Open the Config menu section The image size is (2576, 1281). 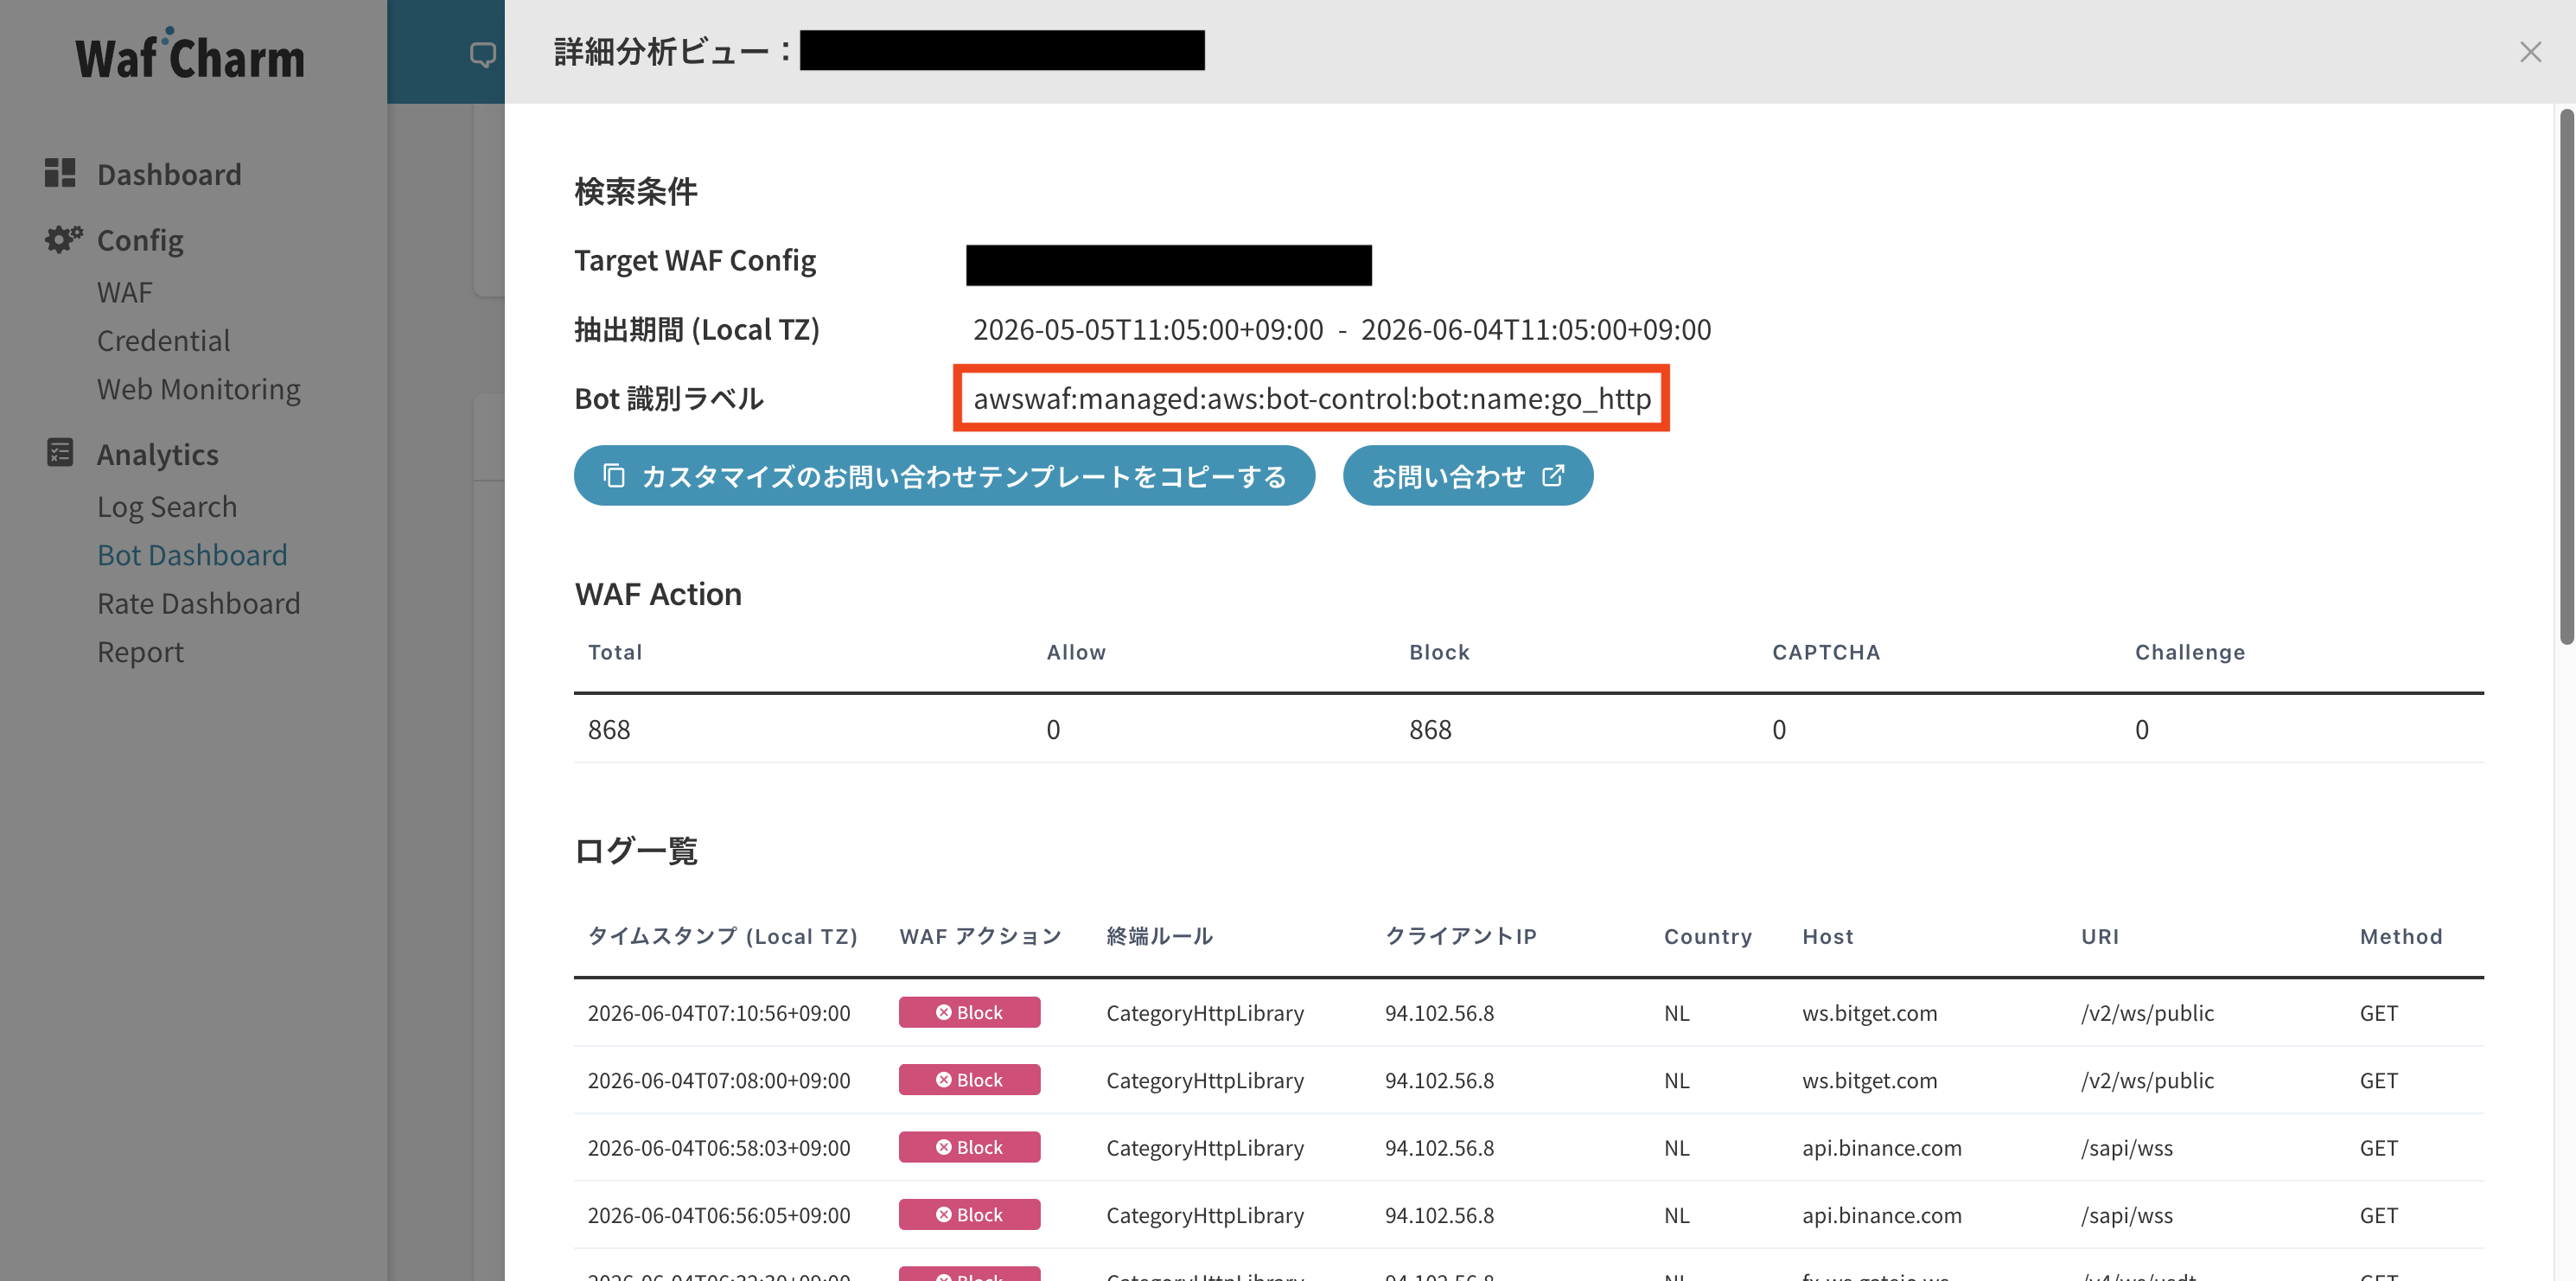[x=140, y=240]
